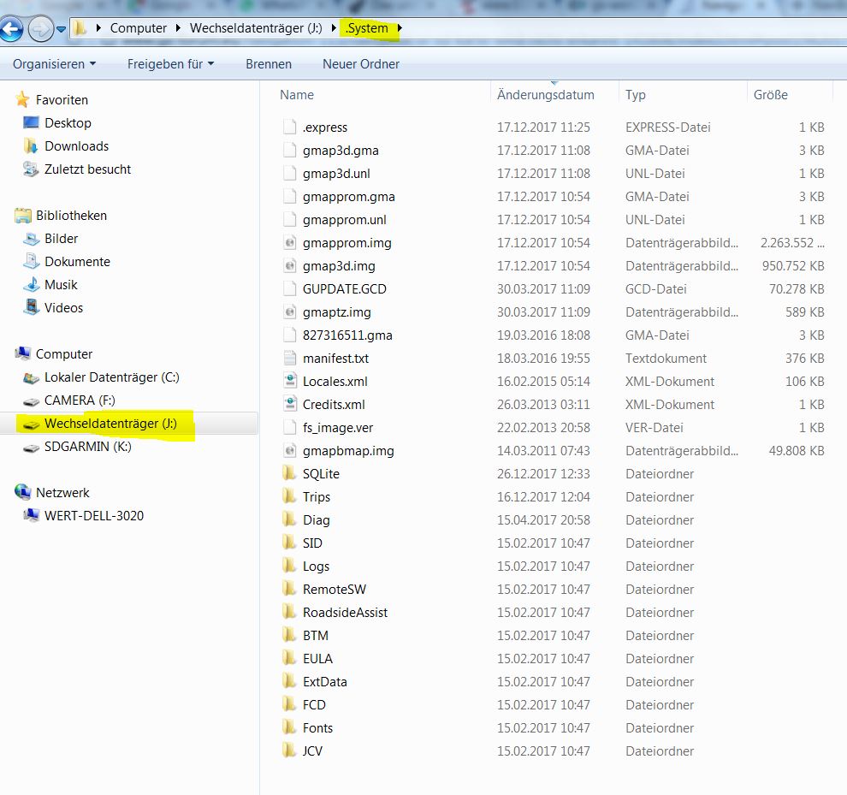Click the Brennen toolbar button
This screenshot has width=847, height=795.
coord(269,64)
